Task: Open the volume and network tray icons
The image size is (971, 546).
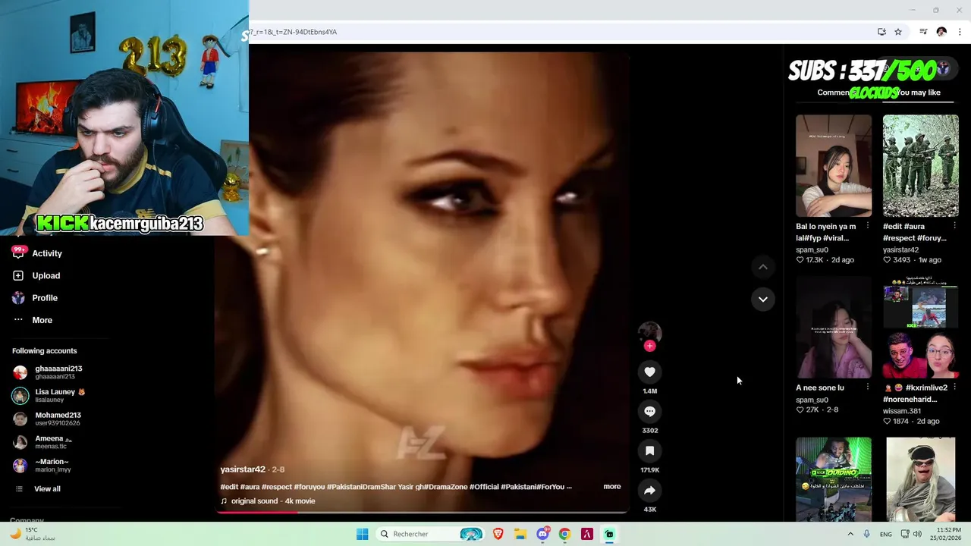Action: [x=911, y=534]
